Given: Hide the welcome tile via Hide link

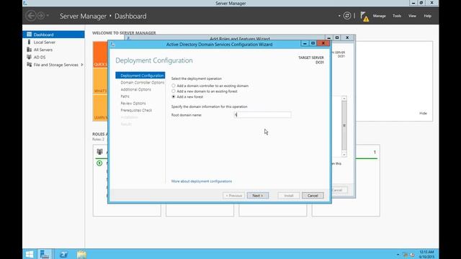Looking at the screenshot, I should 423,113.
